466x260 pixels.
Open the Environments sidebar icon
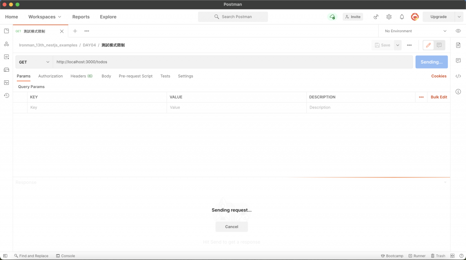point(6,57)
